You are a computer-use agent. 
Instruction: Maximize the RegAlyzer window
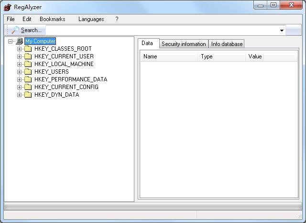273,5
